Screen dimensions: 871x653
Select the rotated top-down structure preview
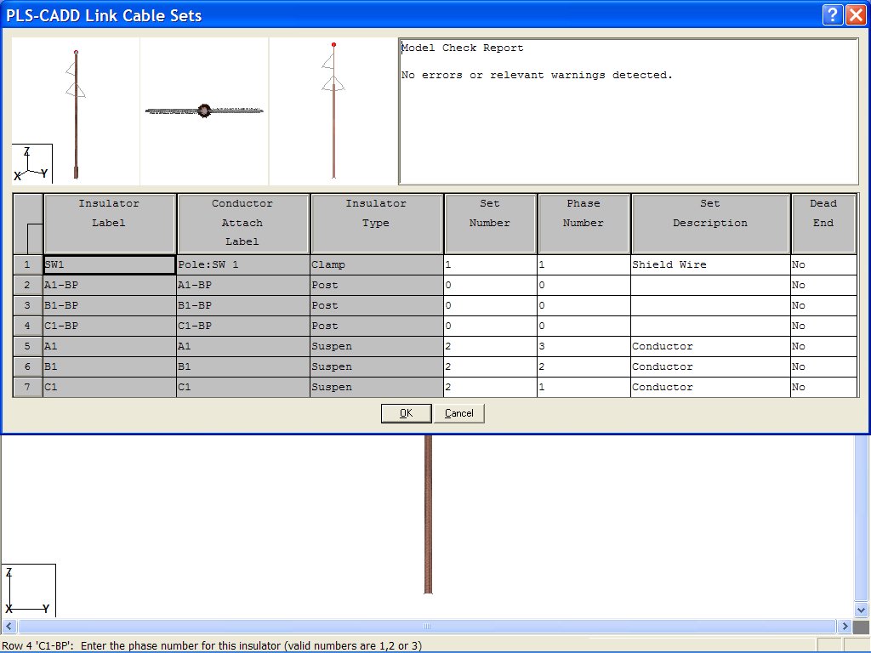204,111
